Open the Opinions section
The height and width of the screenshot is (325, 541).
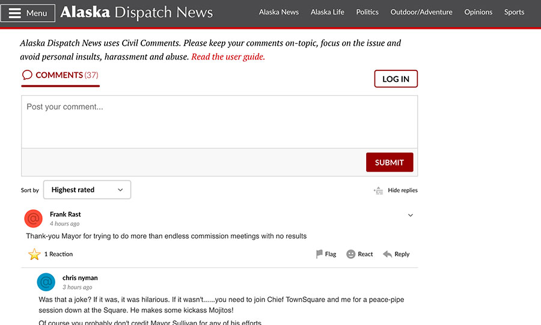coord(478,12)
